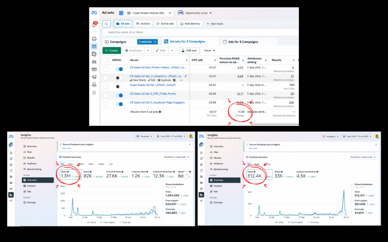Screen dimensions: 388x242
Task: Click info icon beside Content interactions in Instagram Insights
Action: click(x=317, y=172)
